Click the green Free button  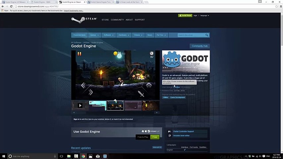(155, 137)
